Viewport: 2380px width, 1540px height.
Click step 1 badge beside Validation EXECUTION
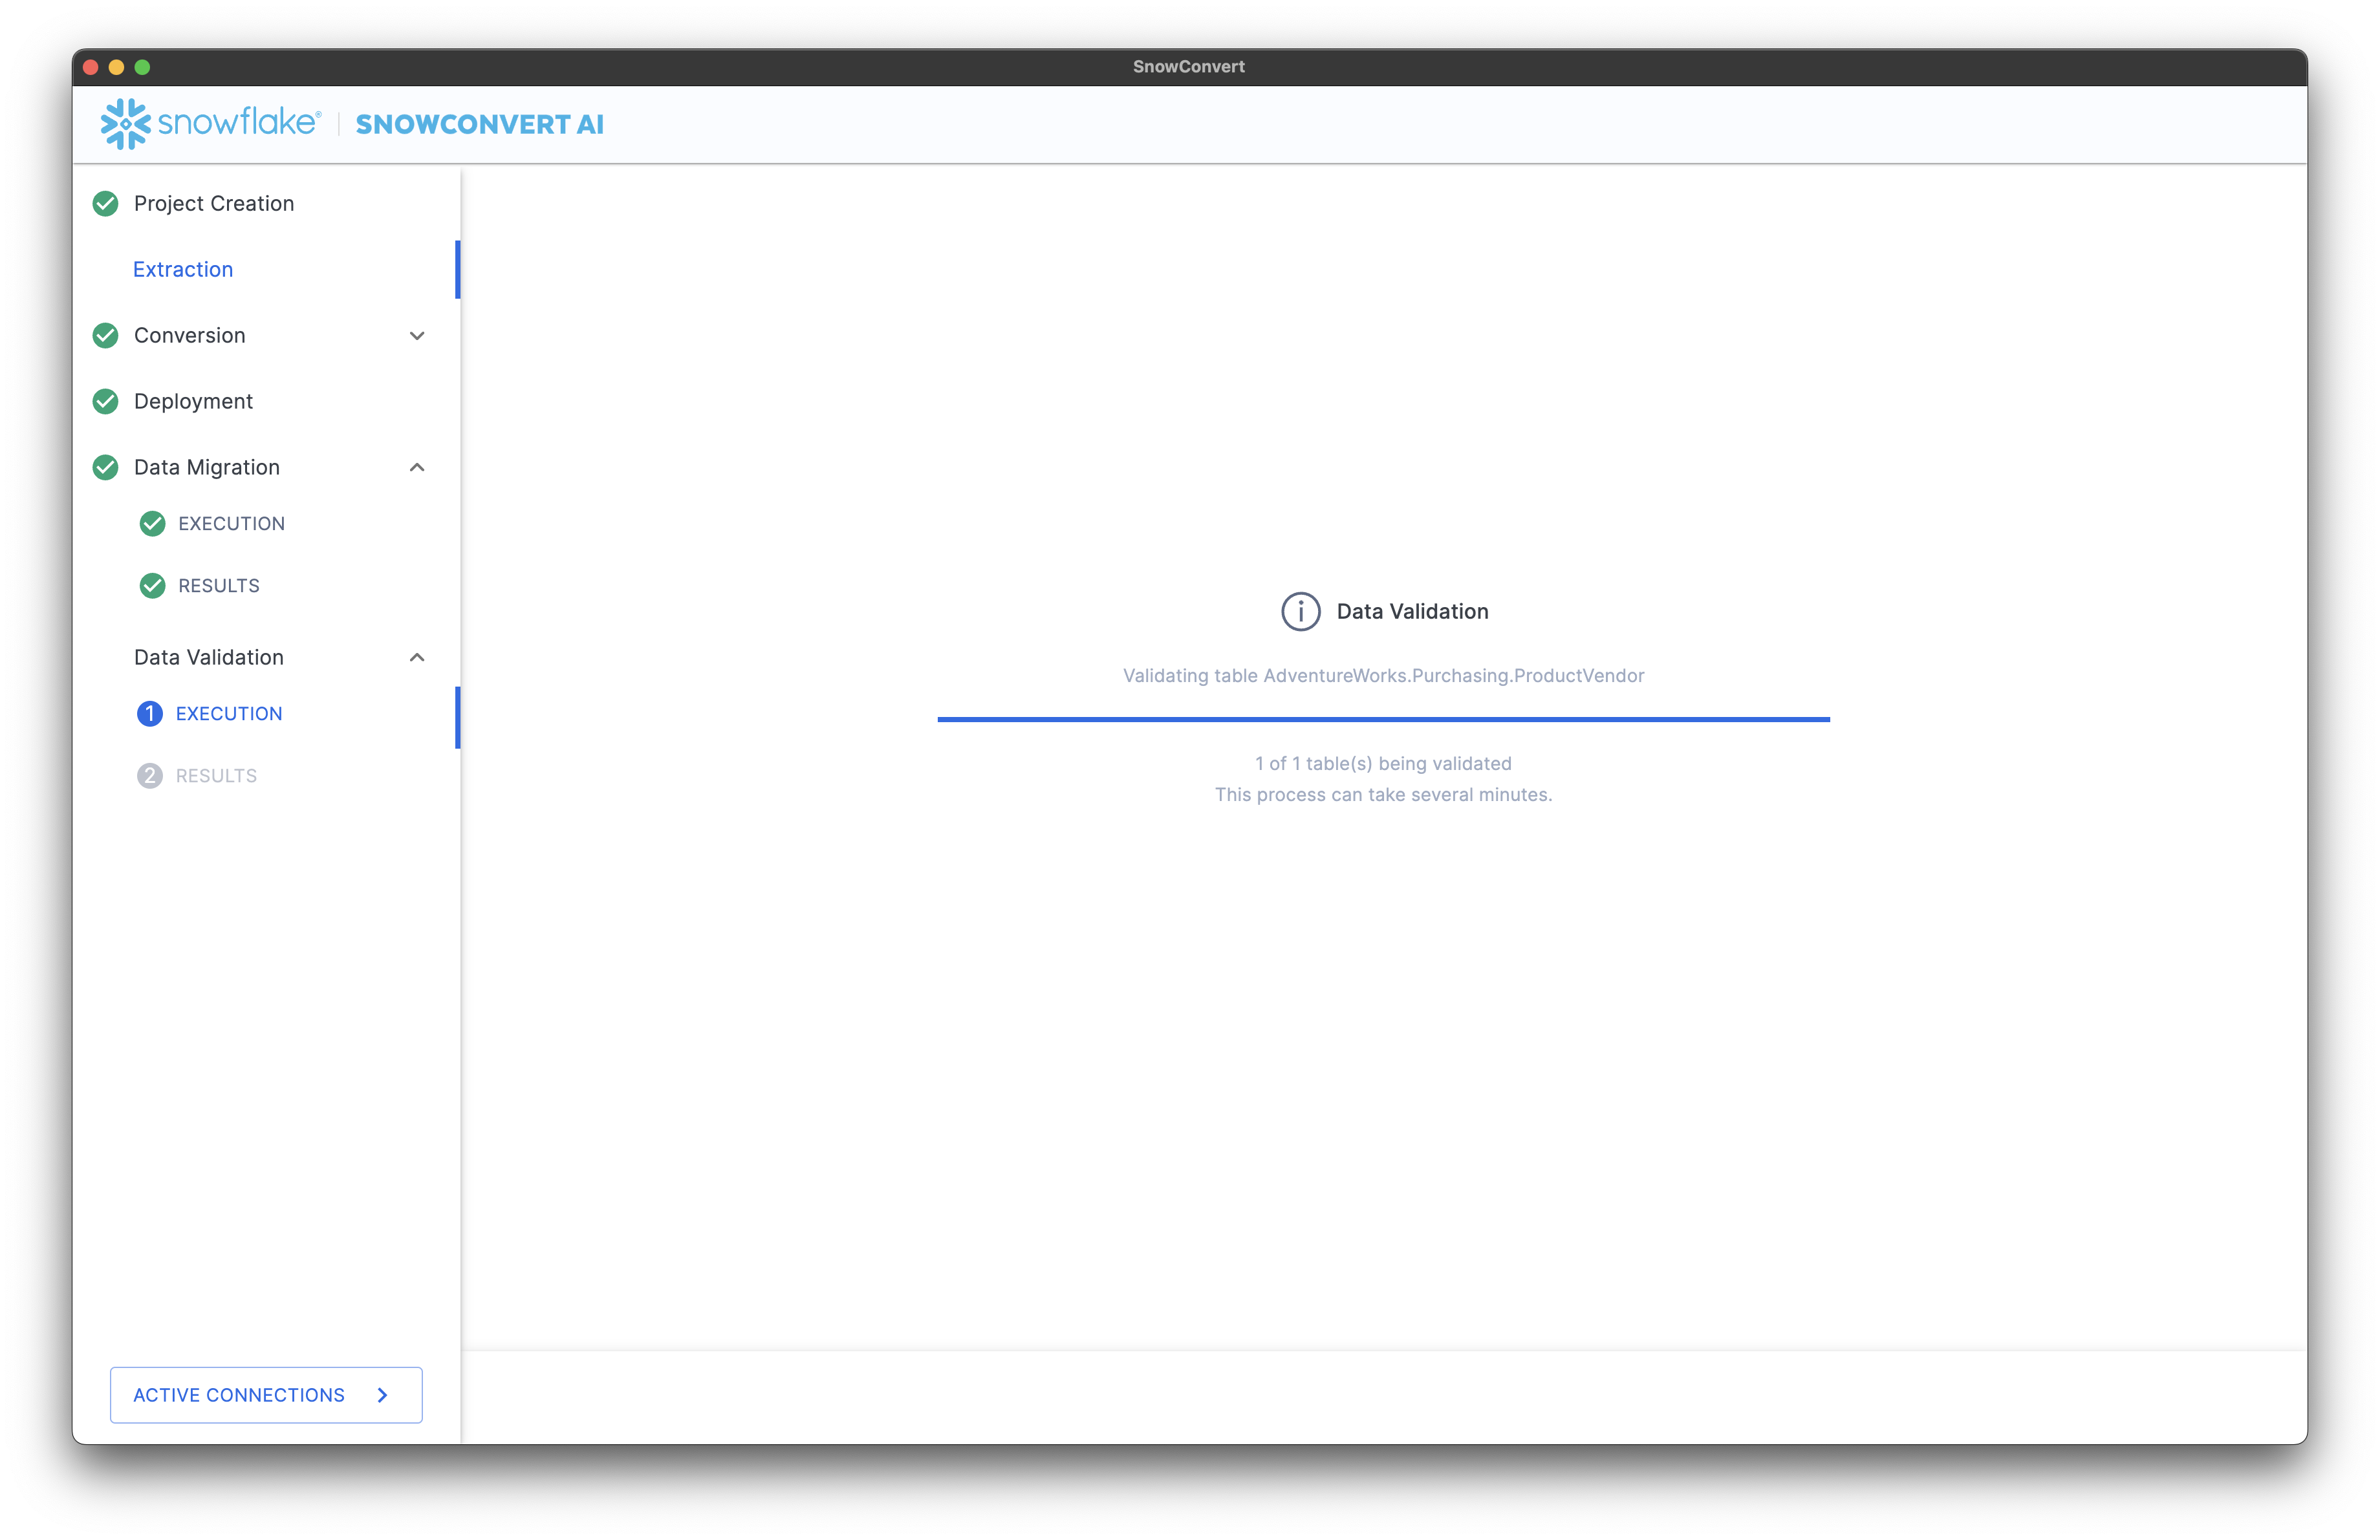click(149, 714)
